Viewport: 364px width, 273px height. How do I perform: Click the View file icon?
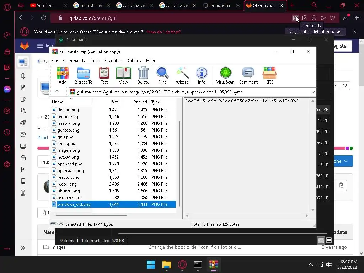(123, 75)
